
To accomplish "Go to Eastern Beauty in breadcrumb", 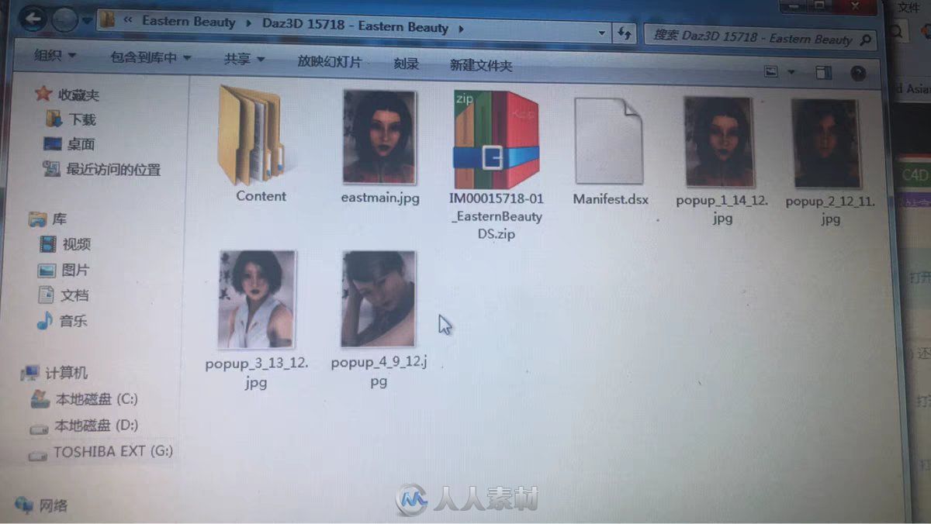I will (189, 22).
